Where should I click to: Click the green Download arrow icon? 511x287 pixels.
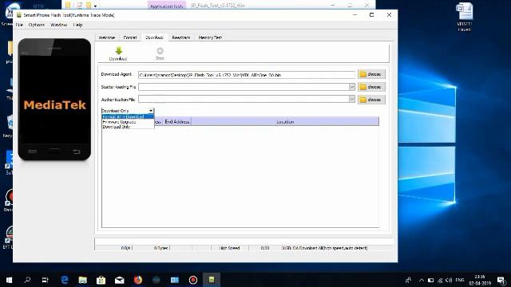[x=119, y=51]
